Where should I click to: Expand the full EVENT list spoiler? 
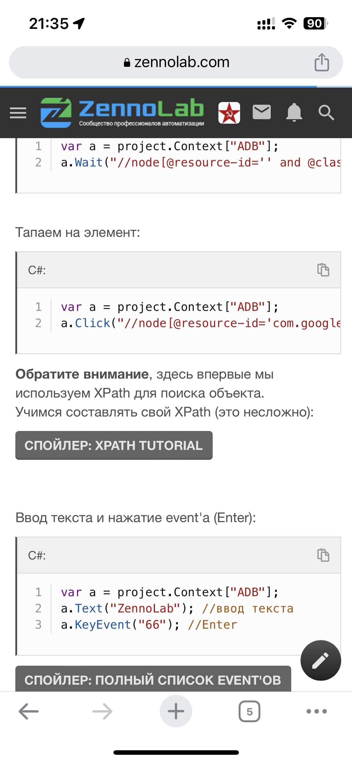(x=153, y=680)
